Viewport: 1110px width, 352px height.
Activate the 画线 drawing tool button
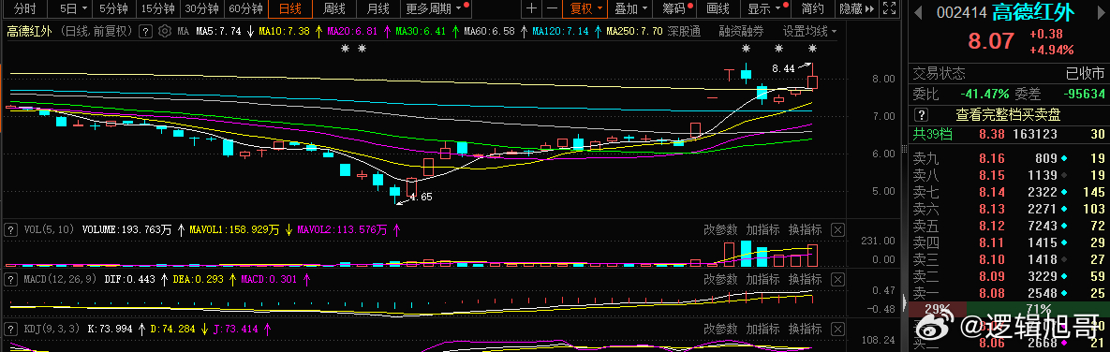click(718, 8)
